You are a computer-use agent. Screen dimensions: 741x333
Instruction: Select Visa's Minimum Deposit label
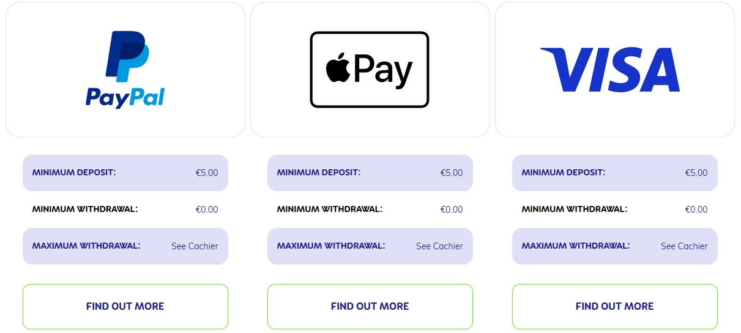tap(564, 172)
